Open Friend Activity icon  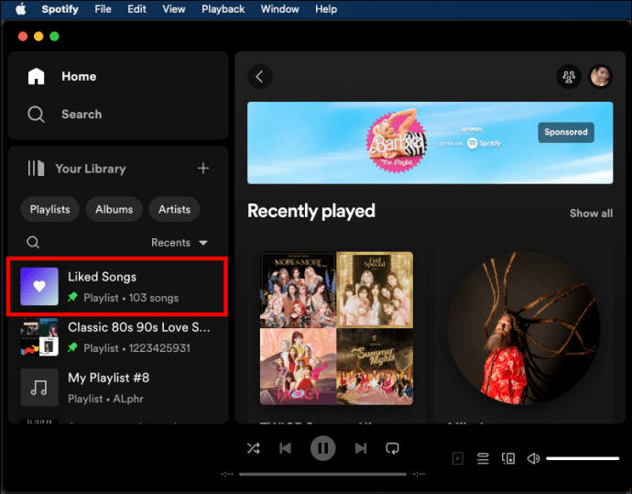click(569, 76)
